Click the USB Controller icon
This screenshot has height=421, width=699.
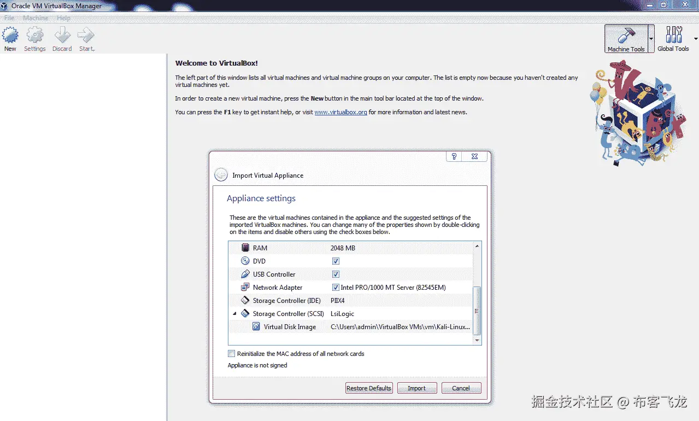coord(245,274)
